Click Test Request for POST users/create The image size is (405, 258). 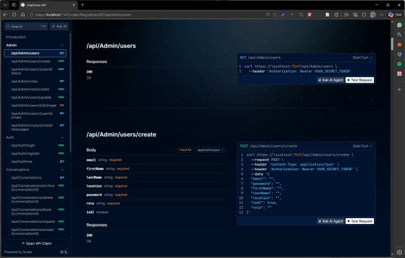[360, 221]
